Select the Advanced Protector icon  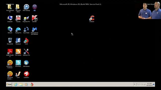tap(10, 64)
